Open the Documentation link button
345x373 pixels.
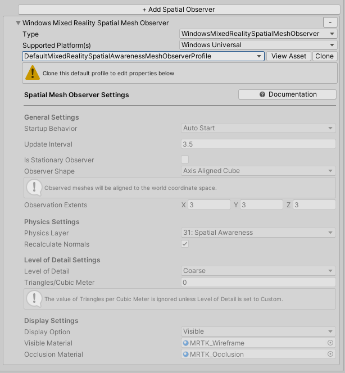[x=288, y=94]
